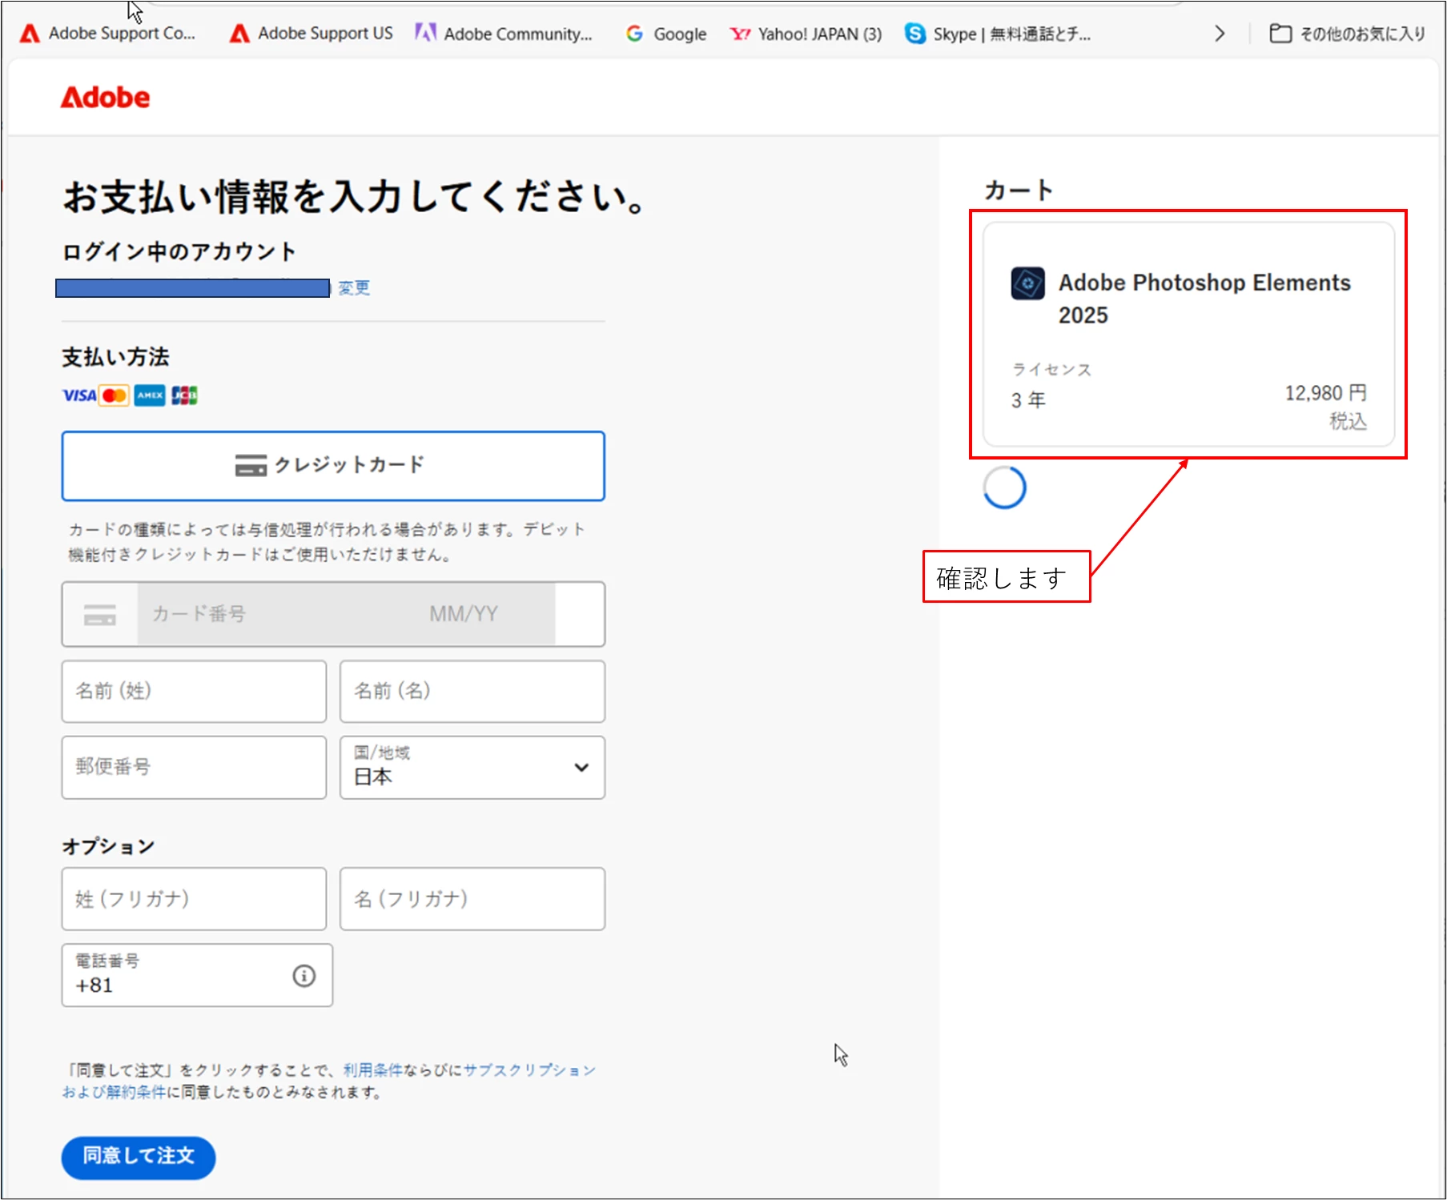Click the 支払い方法 heading
The width and height of the screenshot is (1447, 1200).
116,357
